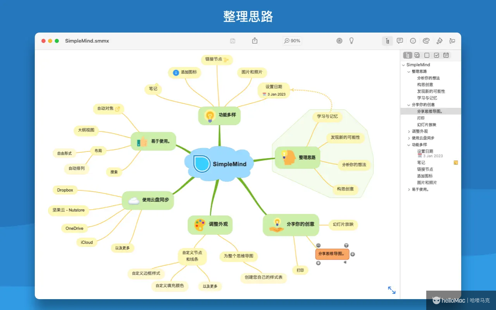Select 图片和照片 in the outline

427,183
